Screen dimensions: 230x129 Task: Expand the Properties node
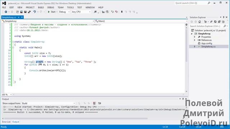(x=195, y=37)
